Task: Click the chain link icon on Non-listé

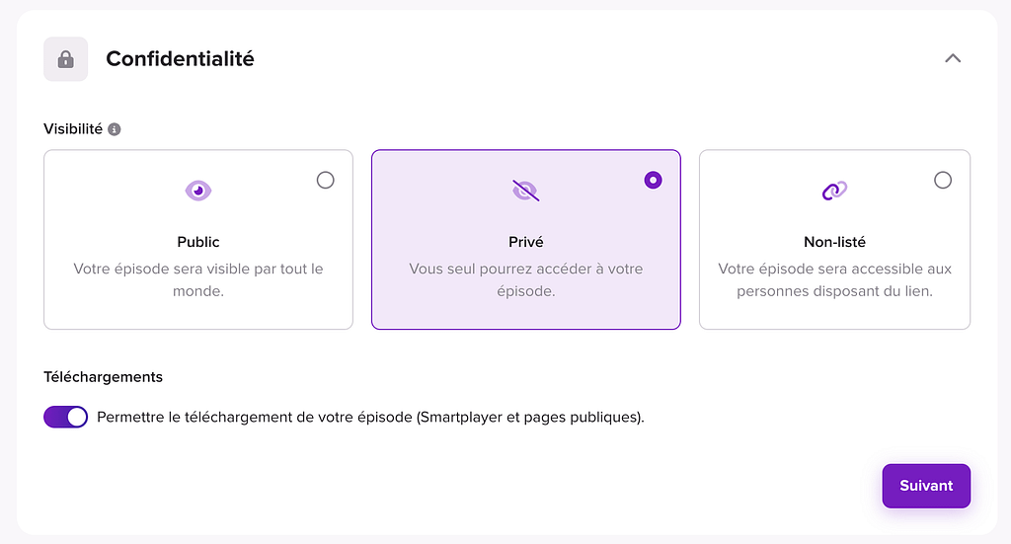Action: click(x=834, y=191)
